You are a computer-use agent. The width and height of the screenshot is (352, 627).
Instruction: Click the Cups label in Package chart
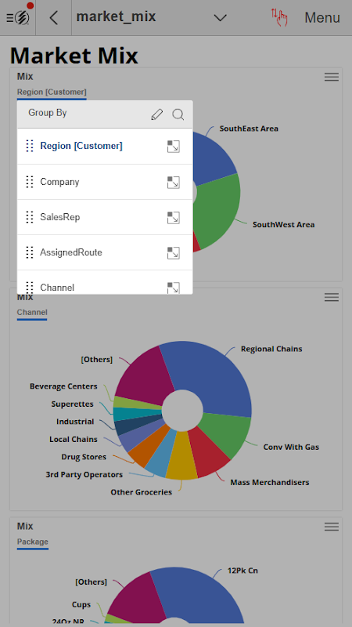tap(81, 604)
